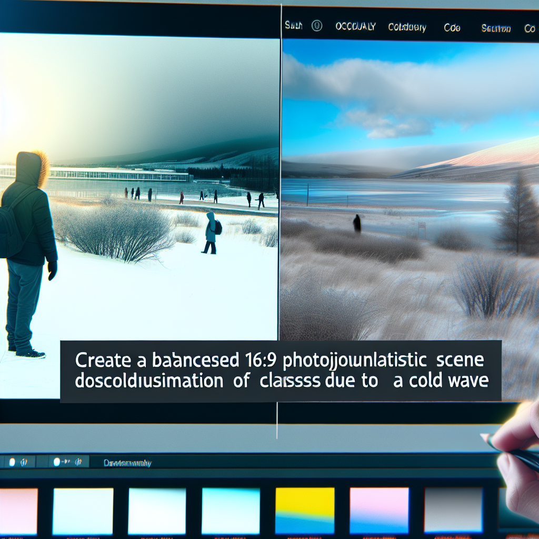Click the Cdo menu item

(452, 28)
